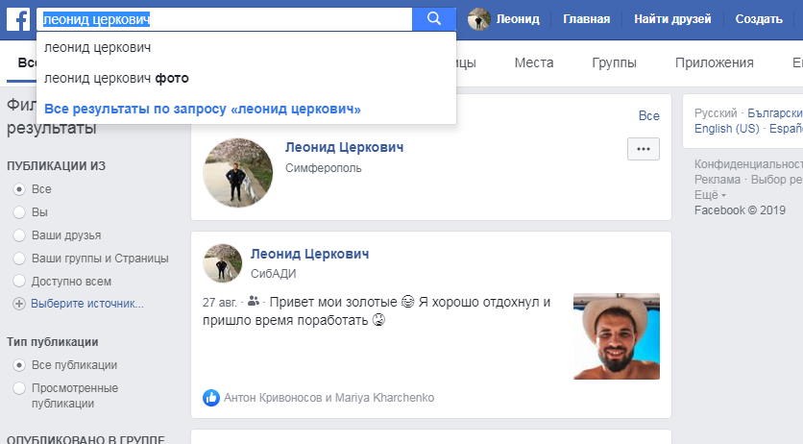The height and width of the screenshot is (444, 803).
Task: Click the magnifying glass search button
Action: (434, 19)
